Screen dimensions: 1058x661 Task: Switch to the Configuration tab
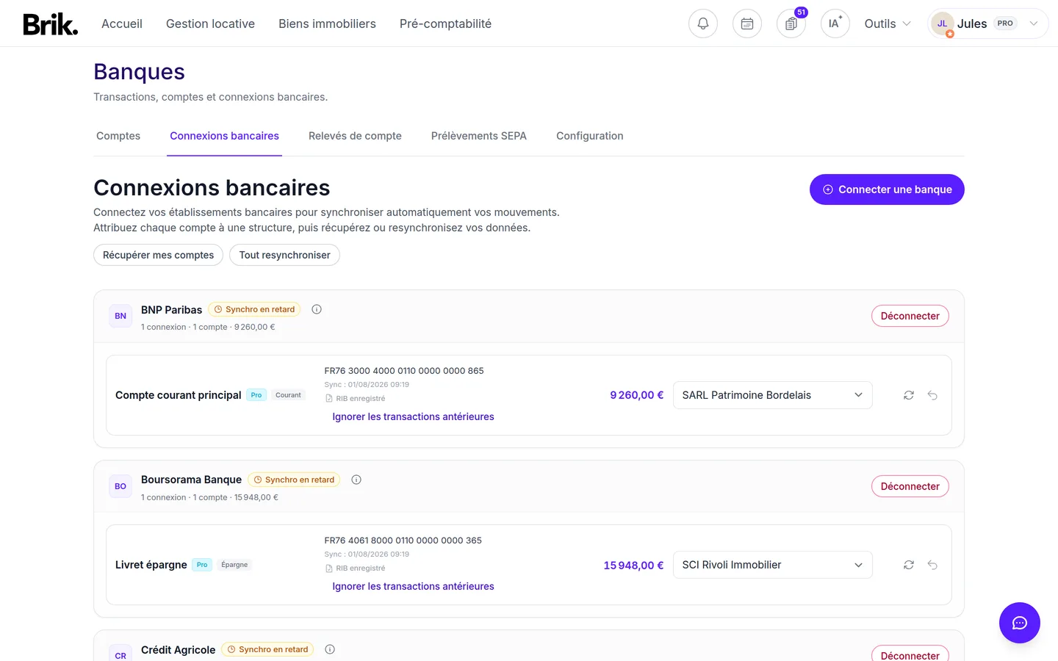point(590,136)
